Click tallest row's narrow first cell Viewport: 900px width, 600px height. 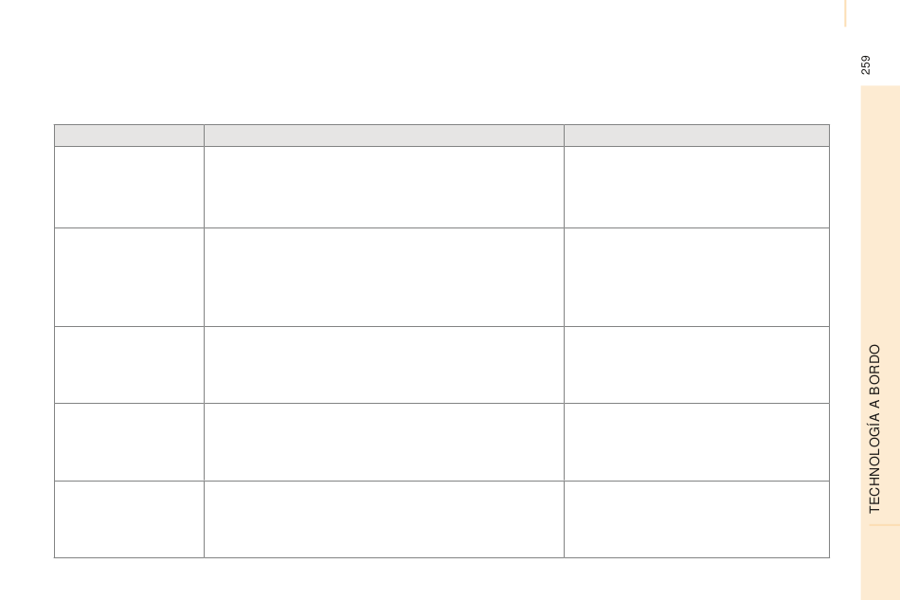coord(129,278)
